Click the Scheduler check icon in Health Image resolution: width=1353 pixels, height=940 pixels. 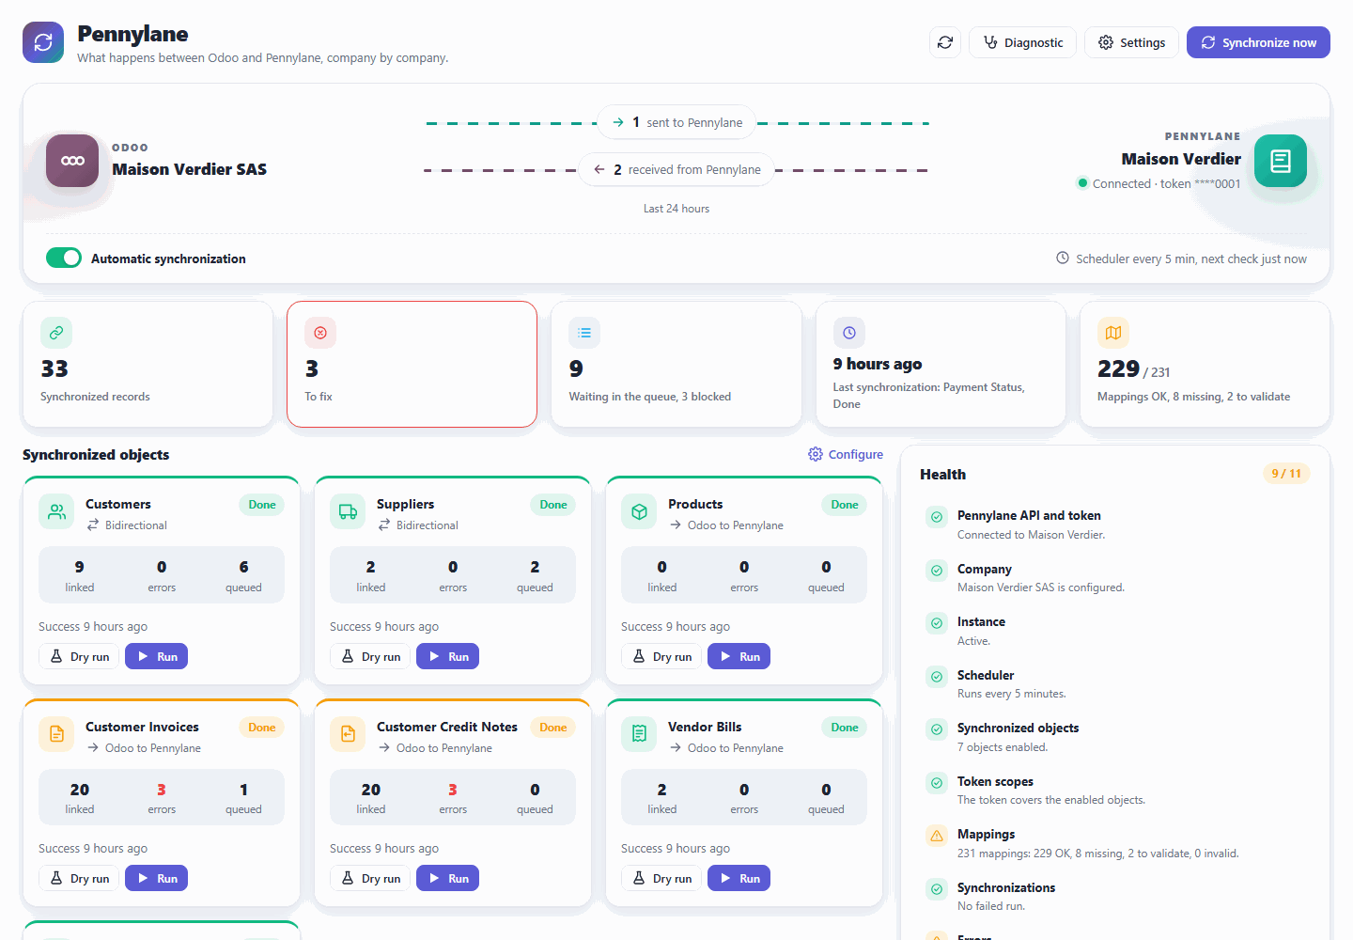(x=937, y=676)
